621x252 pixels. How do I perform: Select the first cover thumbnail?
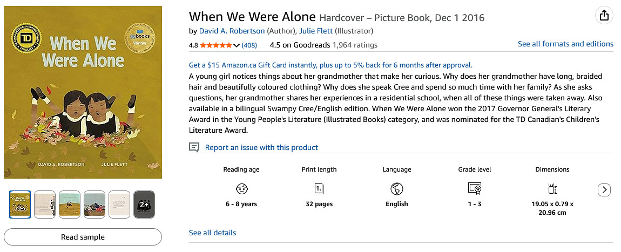[20, 205]
